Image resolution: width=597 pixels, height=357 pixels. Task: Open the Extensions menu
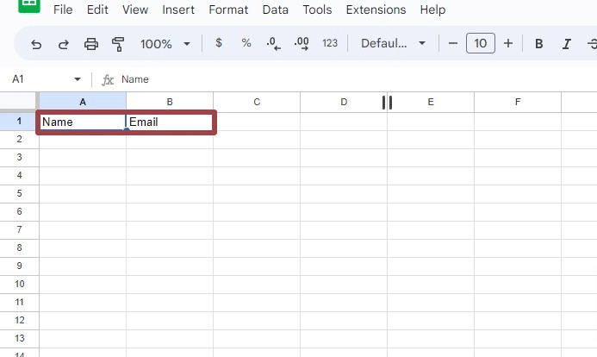(376, 9)
